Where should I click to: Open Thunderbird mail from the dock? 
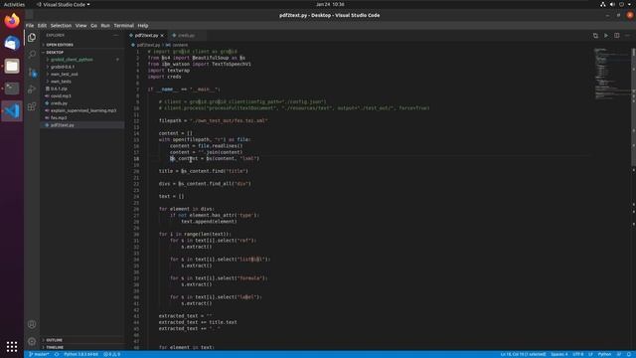12,43
